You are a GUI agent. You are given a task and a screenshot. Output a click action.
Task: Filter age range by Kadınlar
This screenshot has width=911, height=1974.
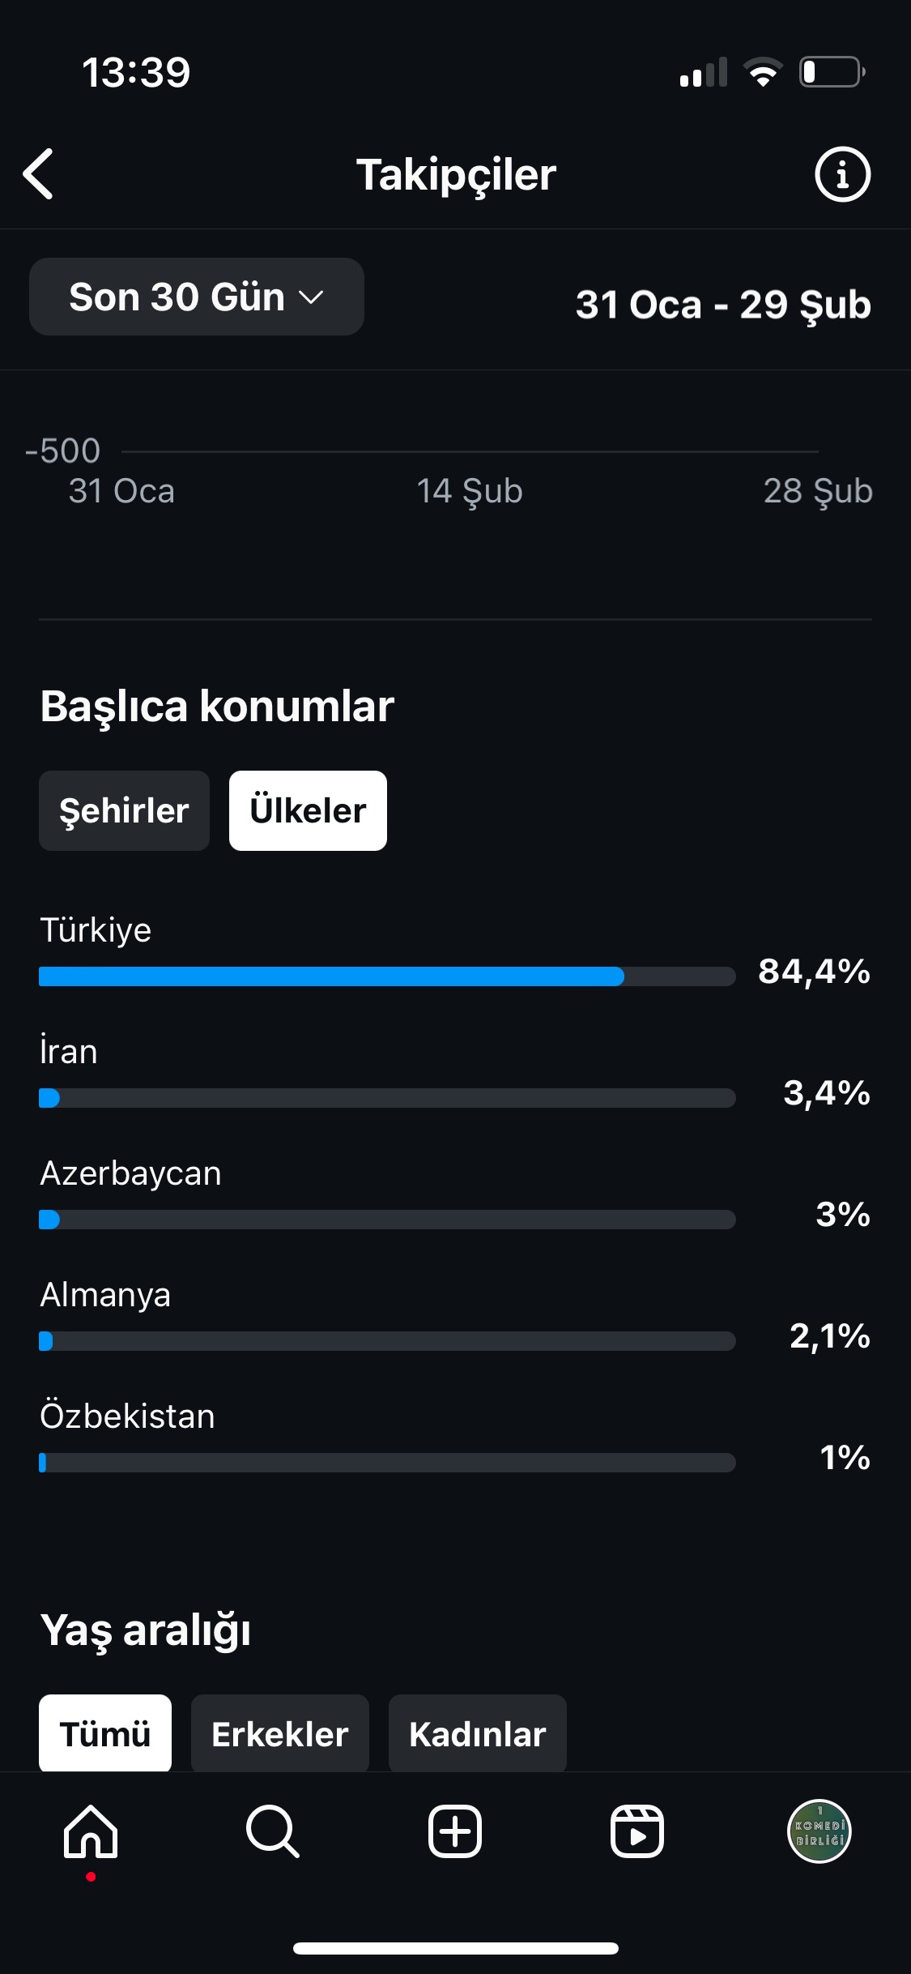point(478,1733)
